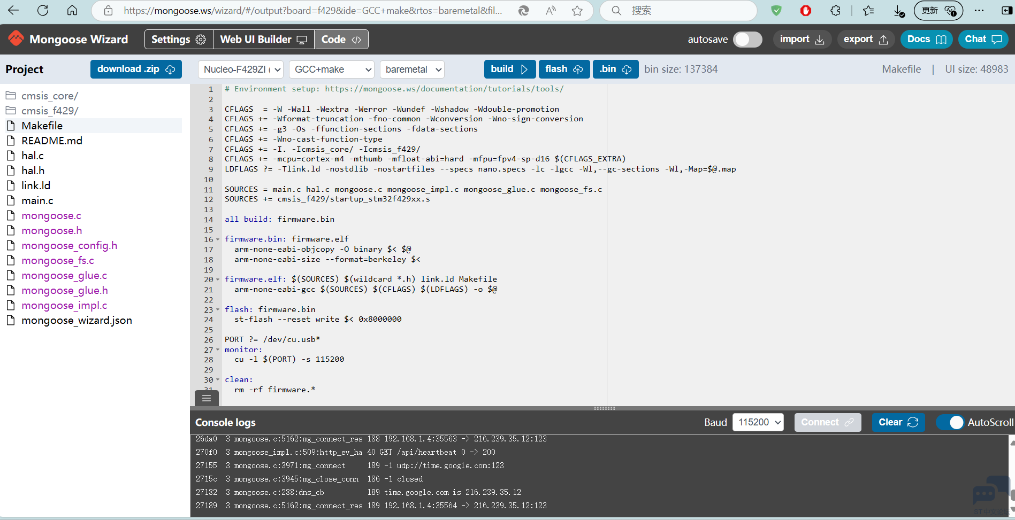Open mongoose_wizard.json file
The width and height of the screenshot is (1015, 520).
[77, 320]
